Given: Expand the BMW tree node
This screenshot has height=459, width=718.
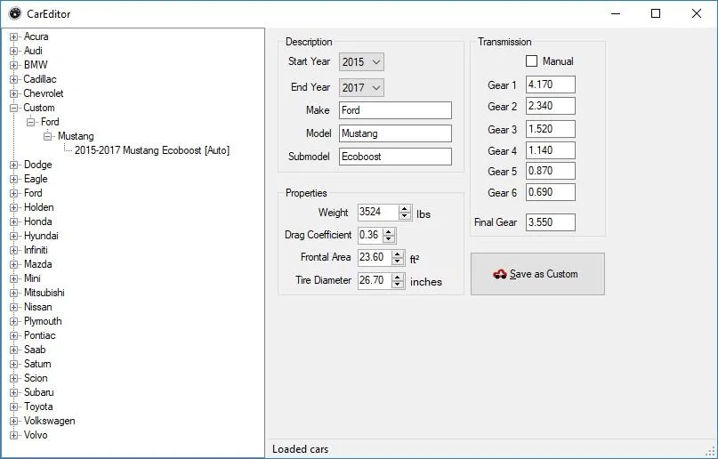Looking at the screenshot, I should coord(13,65).
